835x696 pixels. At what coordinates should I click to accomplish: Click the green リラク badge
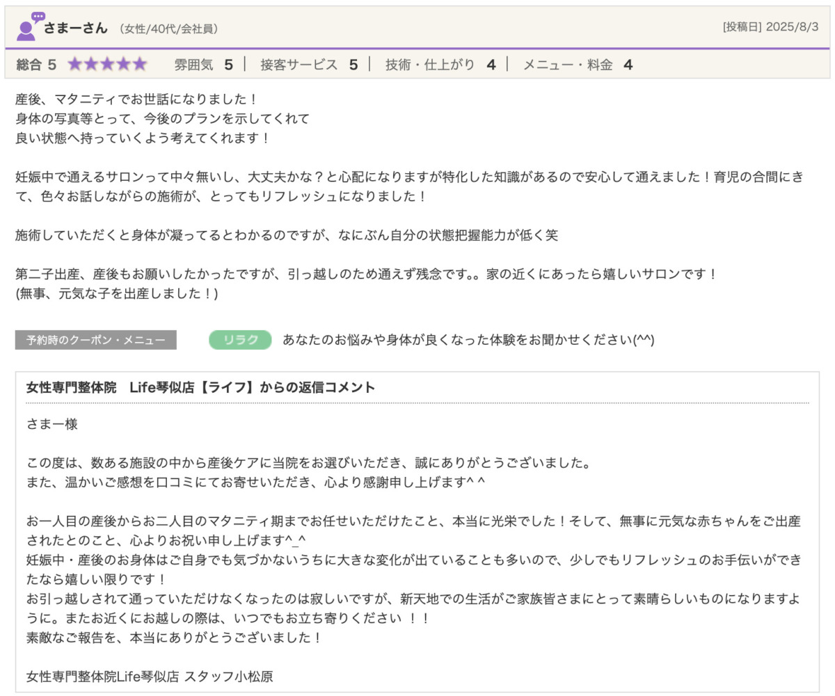240,340
